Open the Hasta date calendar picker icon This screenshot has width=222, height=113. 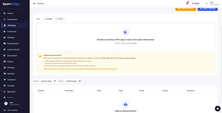pyautogui.click(x=80, y=81)
